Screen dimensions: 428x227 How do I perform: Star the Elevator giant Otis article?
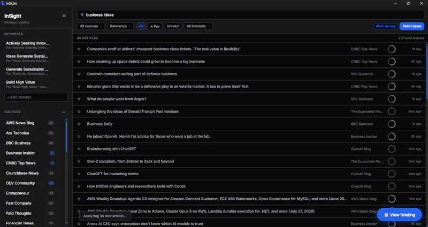pos(79,87)
